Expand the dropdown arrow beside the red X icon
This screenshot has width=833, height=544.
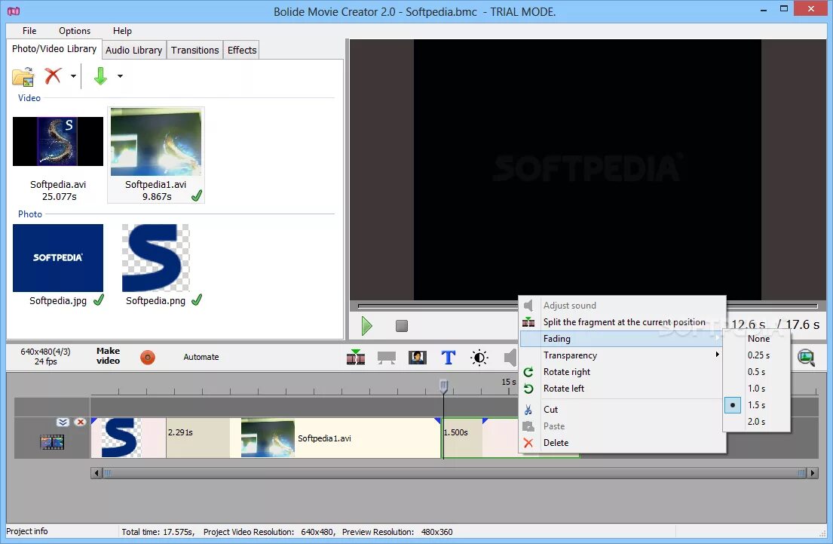[73, 76]
